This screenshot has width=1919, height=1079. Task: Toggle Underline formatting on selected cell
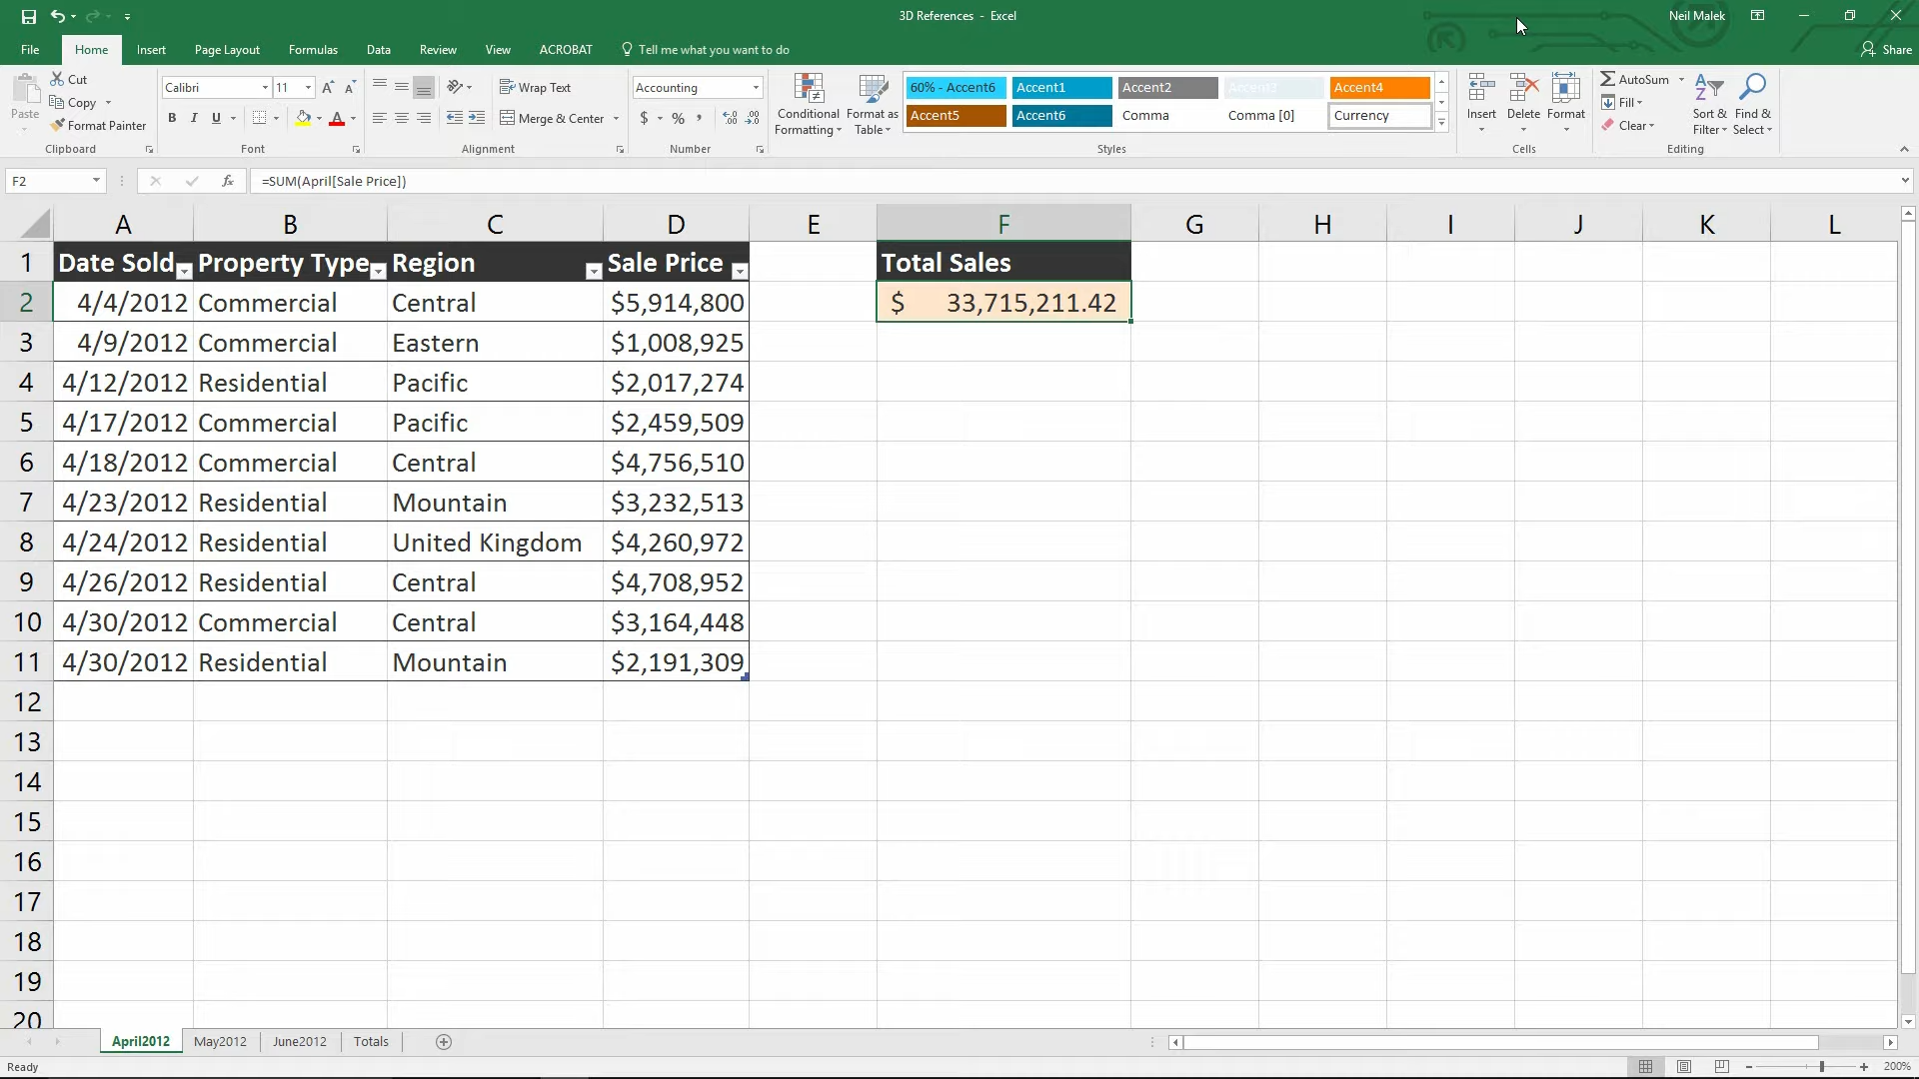click(x=215, y=119)
